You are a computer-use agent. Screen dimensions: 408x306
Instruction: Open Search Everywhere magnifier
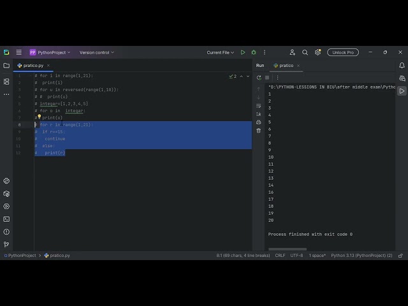point(305,52)
